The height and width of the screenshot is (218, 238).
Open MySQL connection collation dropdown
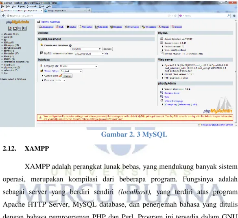[x=89, y=54]
